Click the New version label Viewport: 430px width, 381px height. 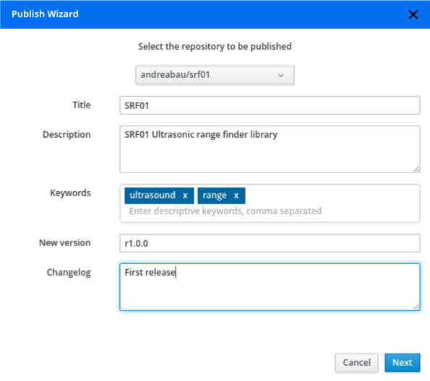[65, 242]
